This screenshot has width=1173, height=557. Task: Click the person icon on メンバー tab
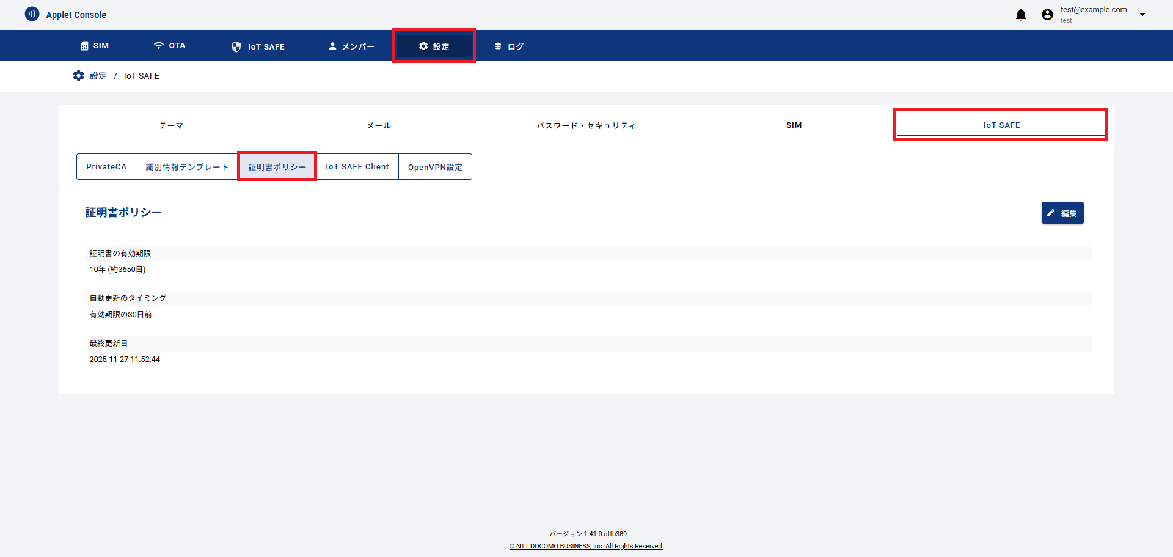[332, 45]
